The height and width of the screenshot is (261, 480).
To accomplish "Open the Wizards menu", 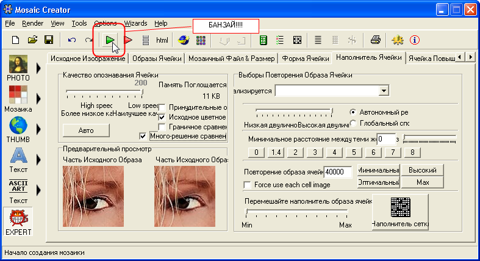I will (135, 24).
